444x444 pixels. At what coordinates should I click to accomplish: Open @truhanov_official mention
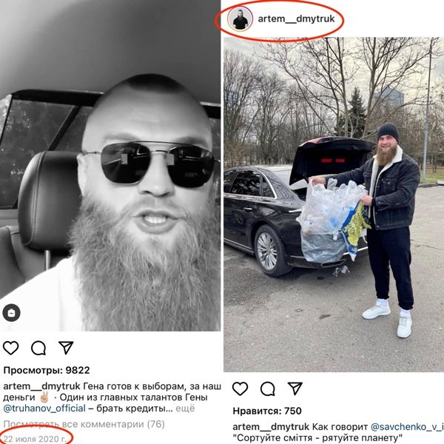(x=44, y=408)
